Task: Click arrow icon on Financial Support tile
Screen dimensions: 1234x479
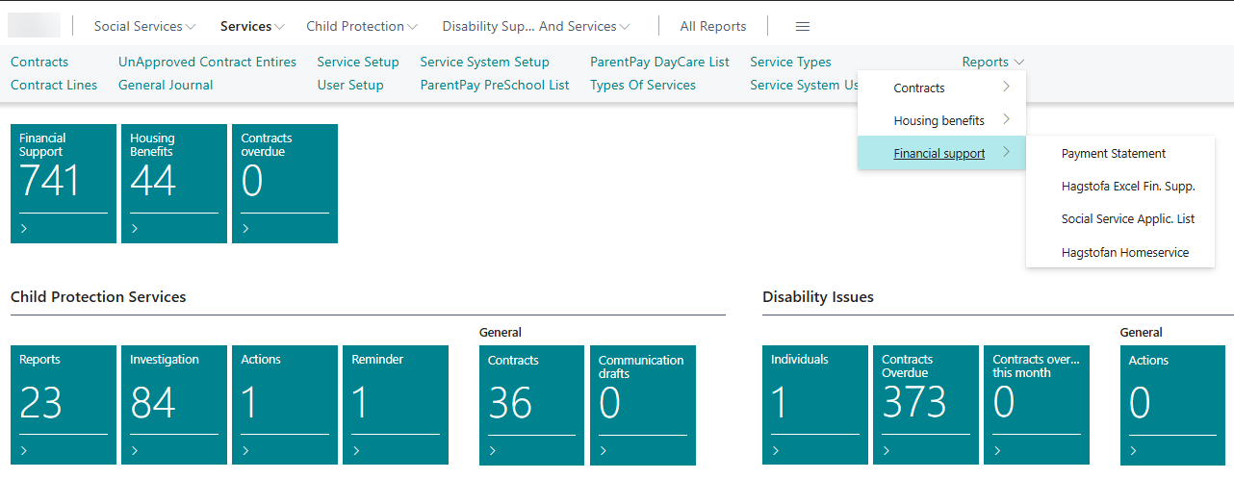Action: 24,229
